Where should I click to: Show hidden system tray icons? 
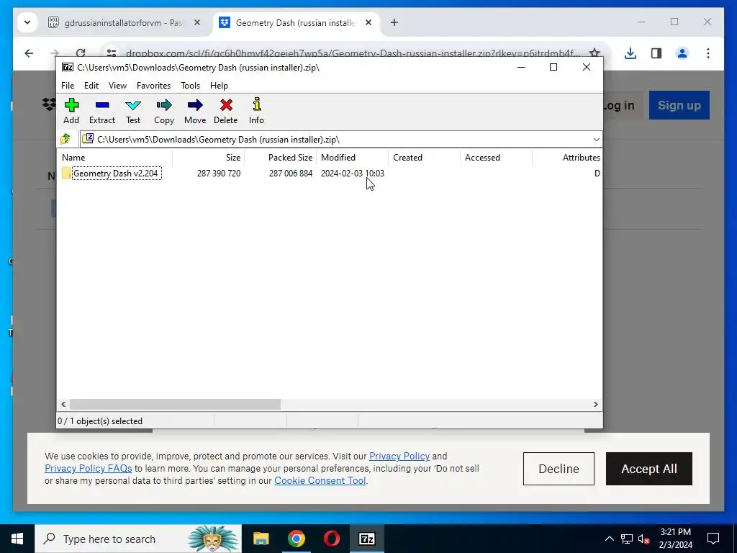(x=609, y=539)
